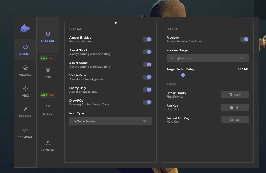Click the Second Aim Key M2 bind
The width and height of the screenshot is (266, 173).
point(235,120)
